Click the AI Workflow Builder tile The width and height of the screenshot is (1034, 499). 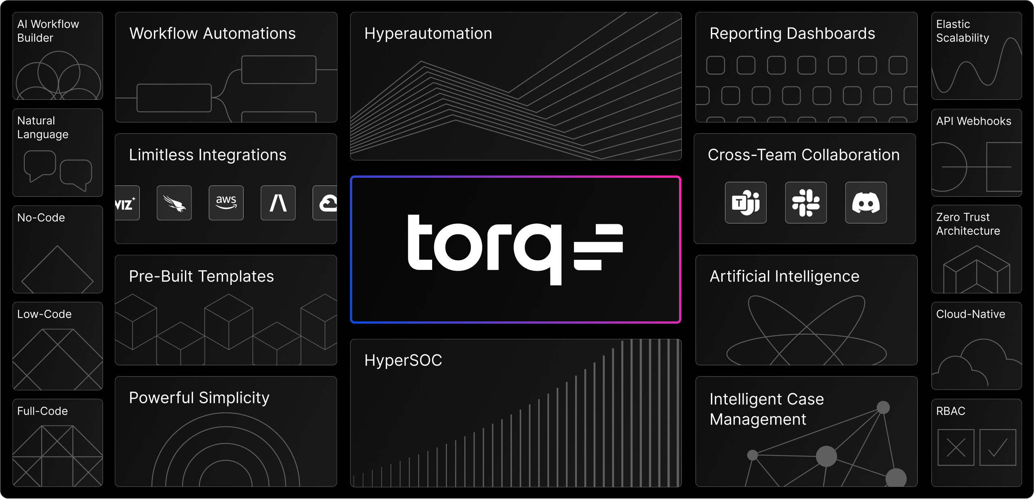point(57,56)
